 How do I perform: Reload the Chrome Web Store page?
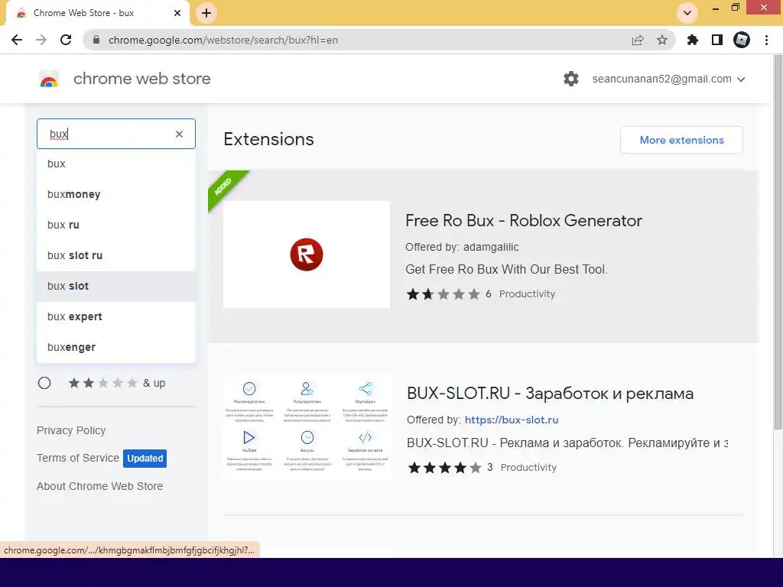(66, 40)
